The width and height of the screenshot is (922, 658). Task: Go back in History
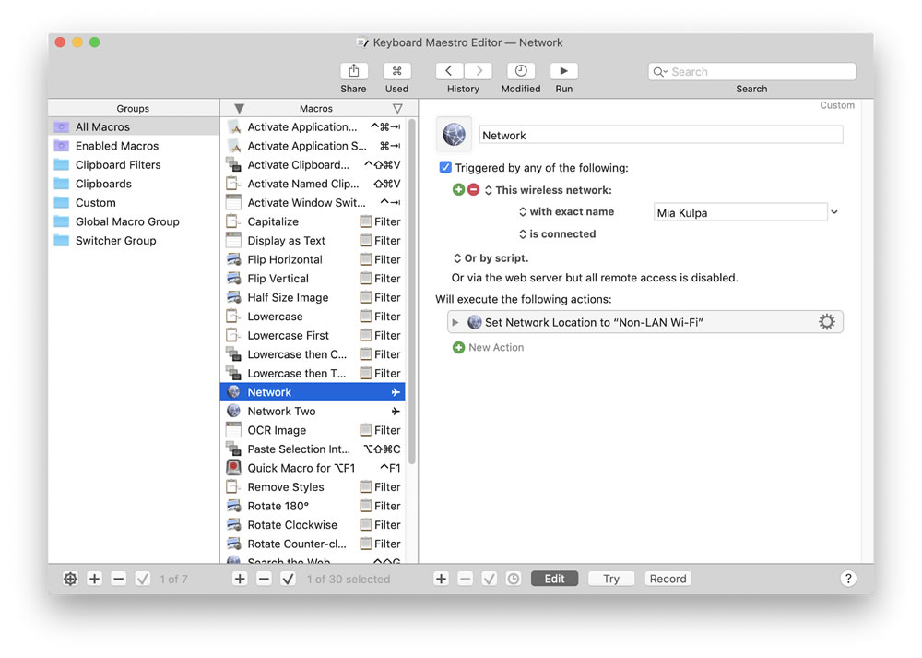point(449,71)
